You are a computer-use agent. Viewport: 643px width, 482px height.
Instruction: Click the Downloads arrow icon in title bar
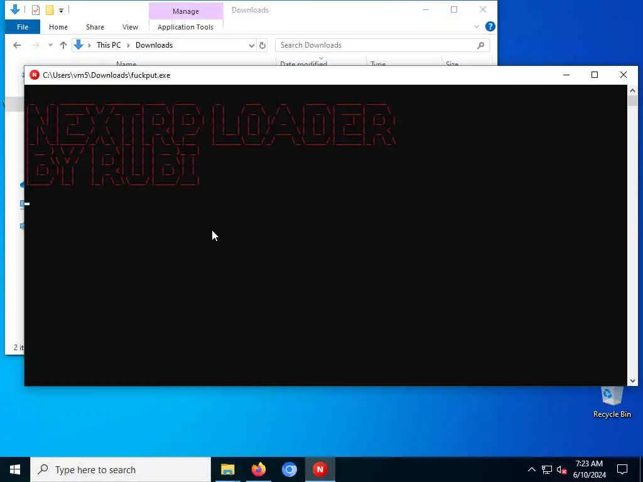pyautogui.click(x=15, y=9)
